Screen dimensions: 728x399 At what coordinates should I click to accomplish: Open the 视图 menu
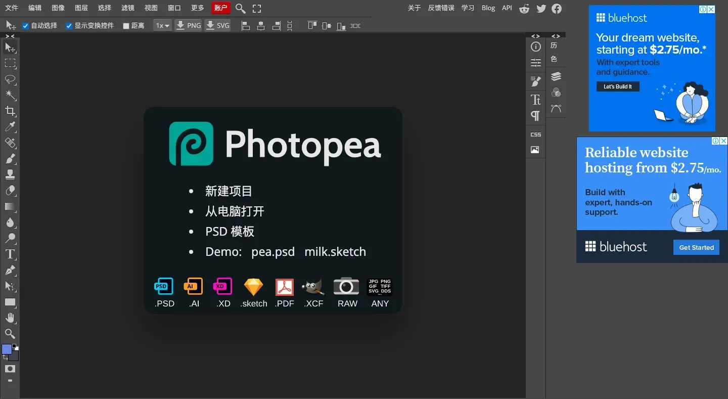[x=151, y=8]
